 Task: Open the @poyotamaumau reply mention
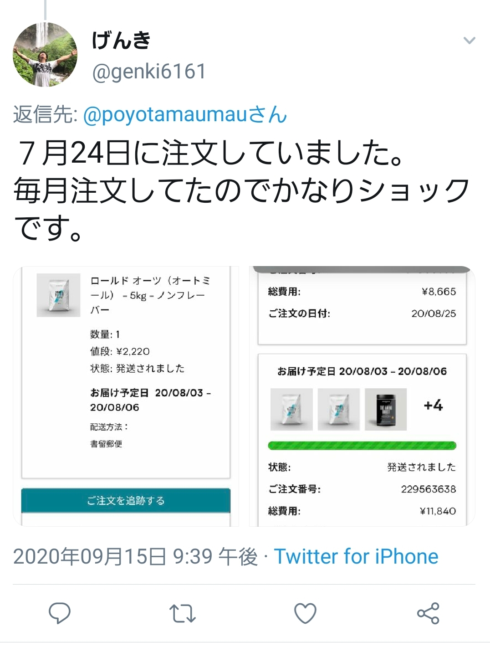click(185, 114)
